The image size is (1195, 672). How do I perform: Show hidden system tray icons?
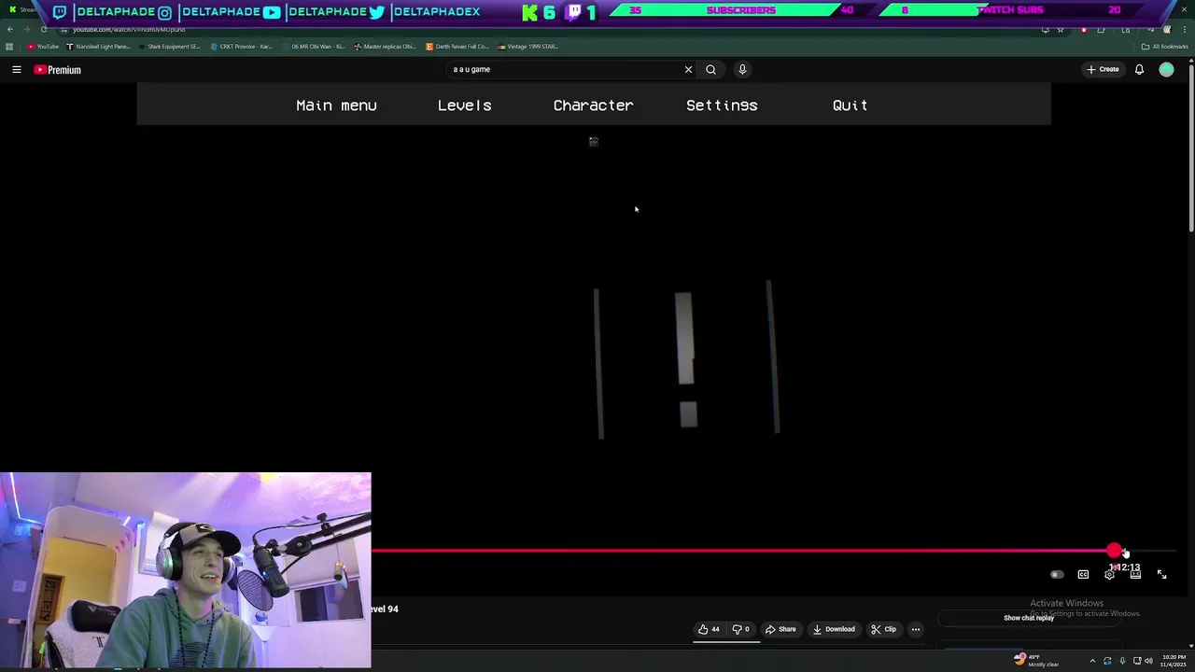[x=1092, y=661]
